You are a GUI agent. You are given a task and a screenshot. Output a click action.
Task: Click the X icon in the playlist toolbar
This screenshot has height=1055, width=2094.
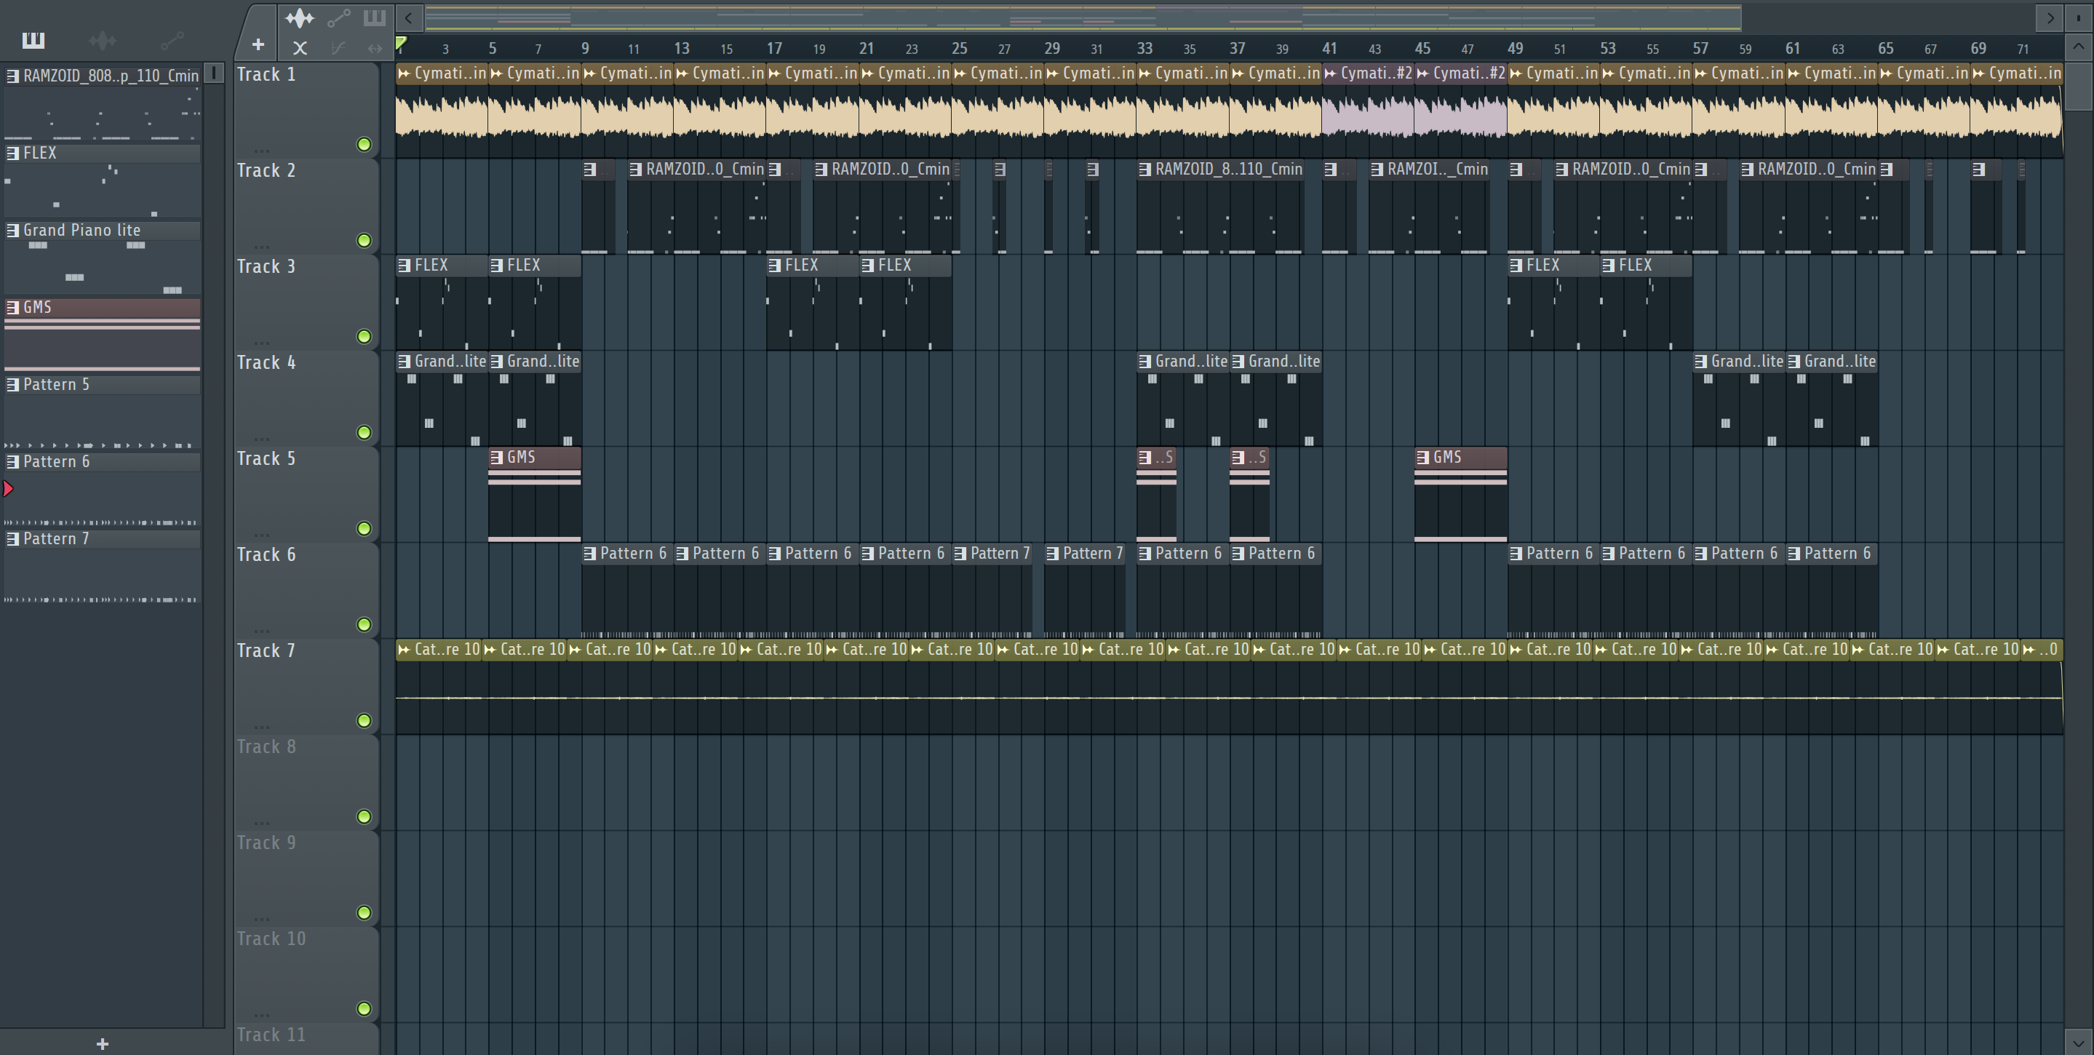pos(300,49)
